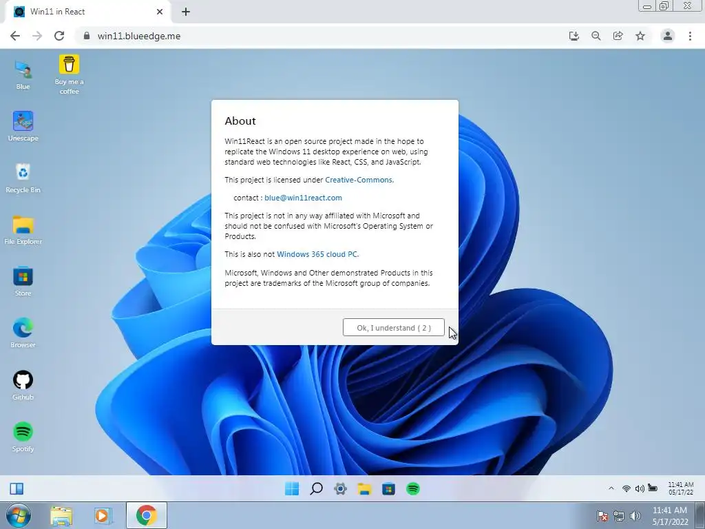Click the Win11 tray Wi-Fi icon
This screenshot has width=705, height=529.
click(x=626, y=488)
